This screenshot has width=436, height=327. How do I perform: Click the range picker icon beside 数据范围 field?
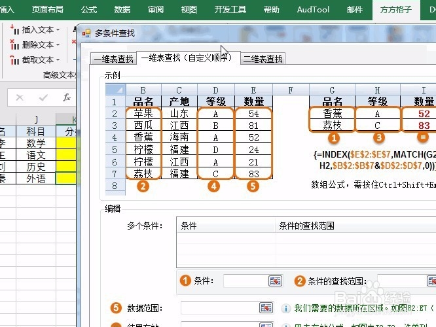click(266, 308)
